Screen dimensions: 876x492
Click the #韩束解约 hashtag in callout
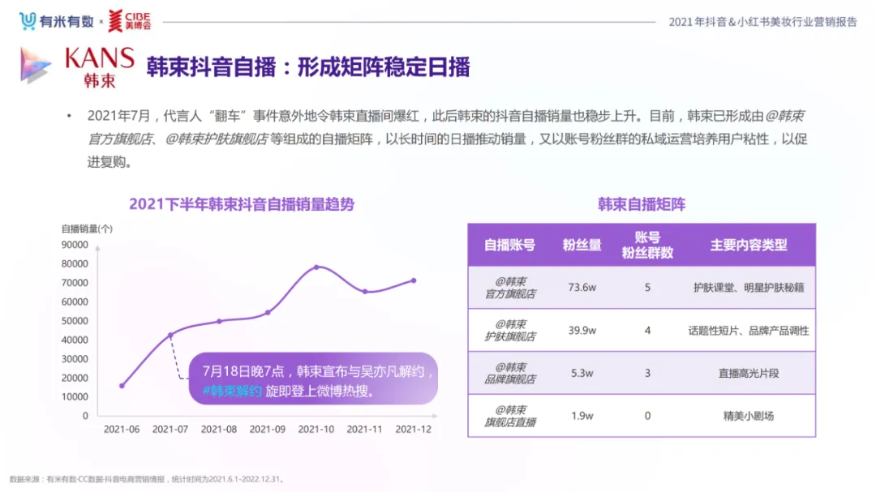pyautogui.click(x=232, y=391)
